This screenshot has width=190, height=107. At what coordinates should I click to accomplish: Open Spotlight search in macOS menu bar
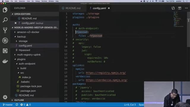click(183, 1)
